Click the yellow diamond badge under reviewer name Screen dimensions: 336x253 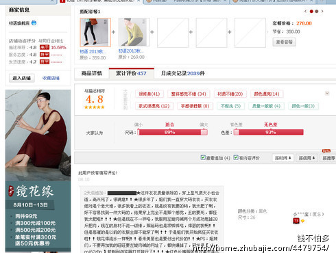click(x=302, y=221)
